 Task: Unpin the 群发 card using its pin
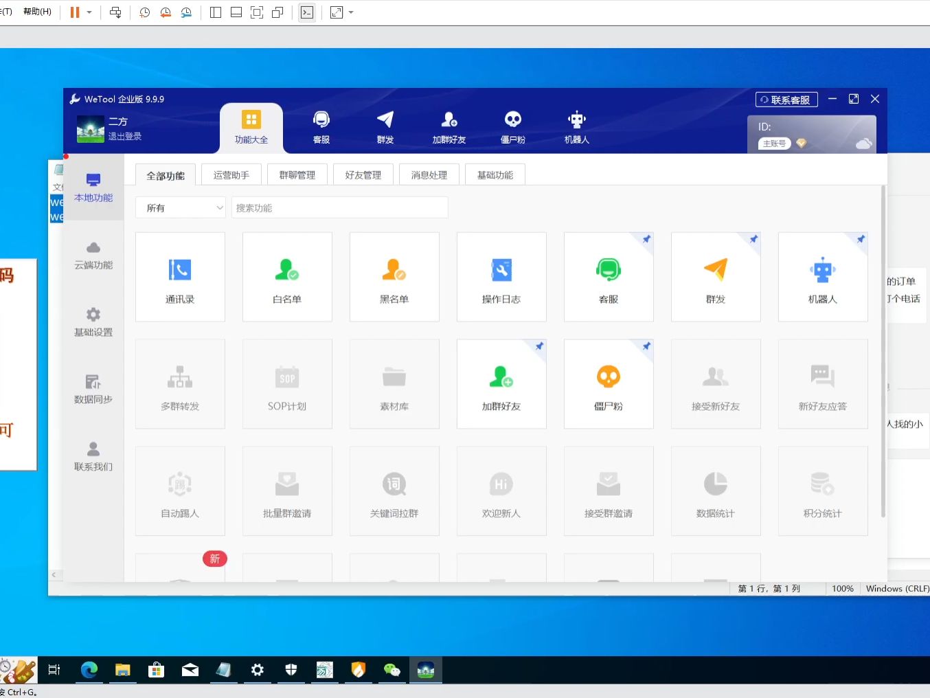point(753,239)
